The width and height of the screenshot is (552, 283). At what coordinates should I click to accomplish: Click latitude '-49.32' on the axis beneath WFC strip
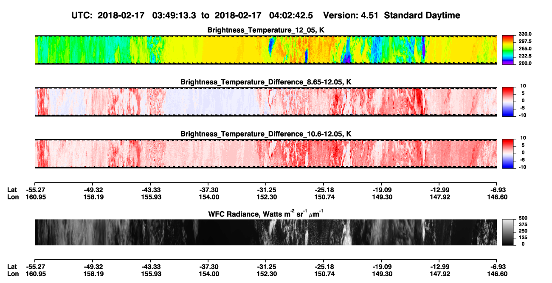[x=93, y=267]
